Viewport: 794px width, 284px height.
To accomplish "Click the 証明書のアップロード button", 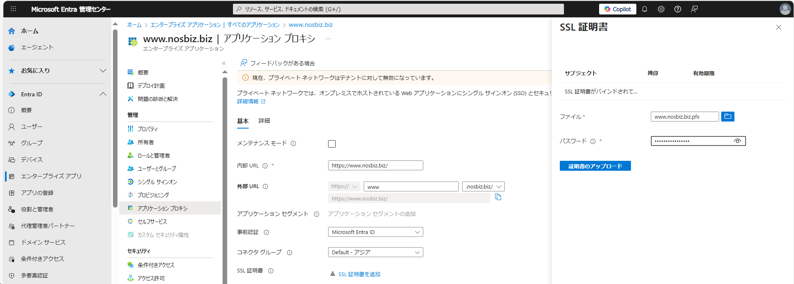I will pos(595,166).
